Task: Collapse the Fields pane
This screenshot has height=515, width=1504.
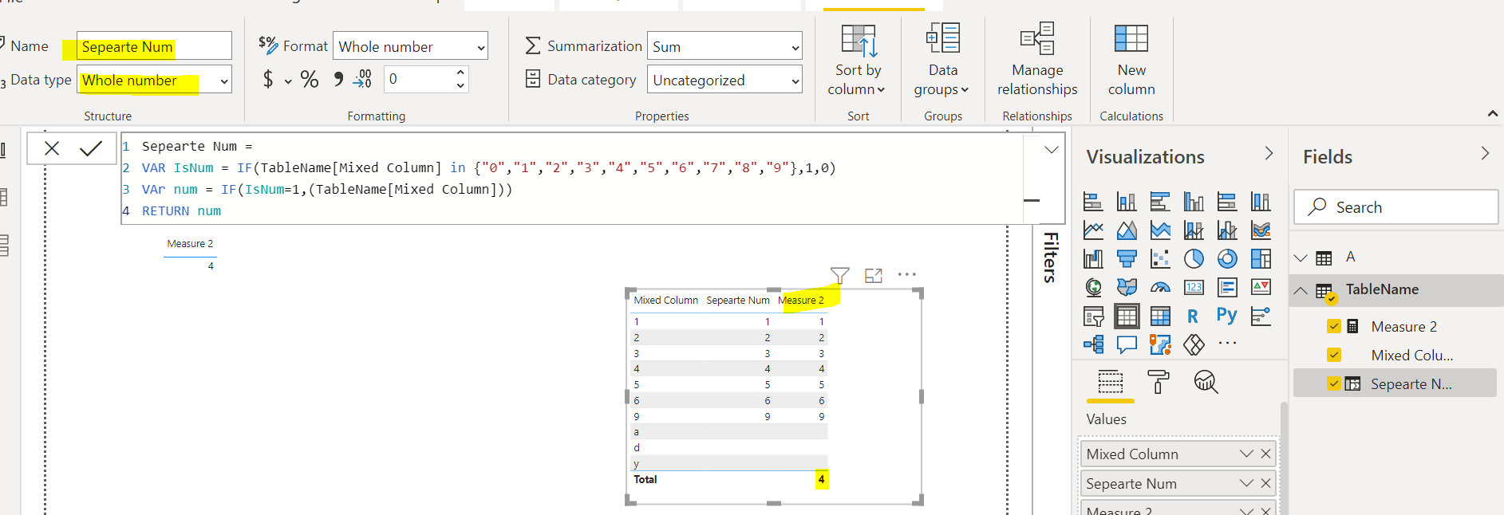Action: coord(1485,153)
